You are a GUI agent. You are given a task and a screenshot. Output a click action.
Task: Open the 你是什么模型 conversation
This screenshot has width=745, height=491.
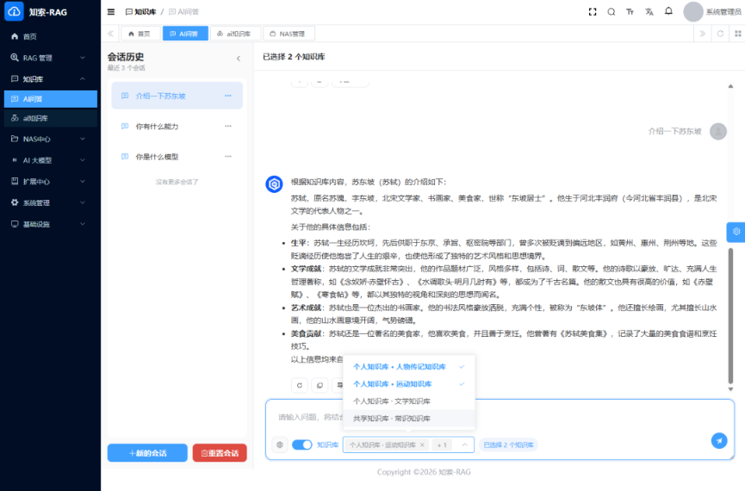[x=177, y=157]
